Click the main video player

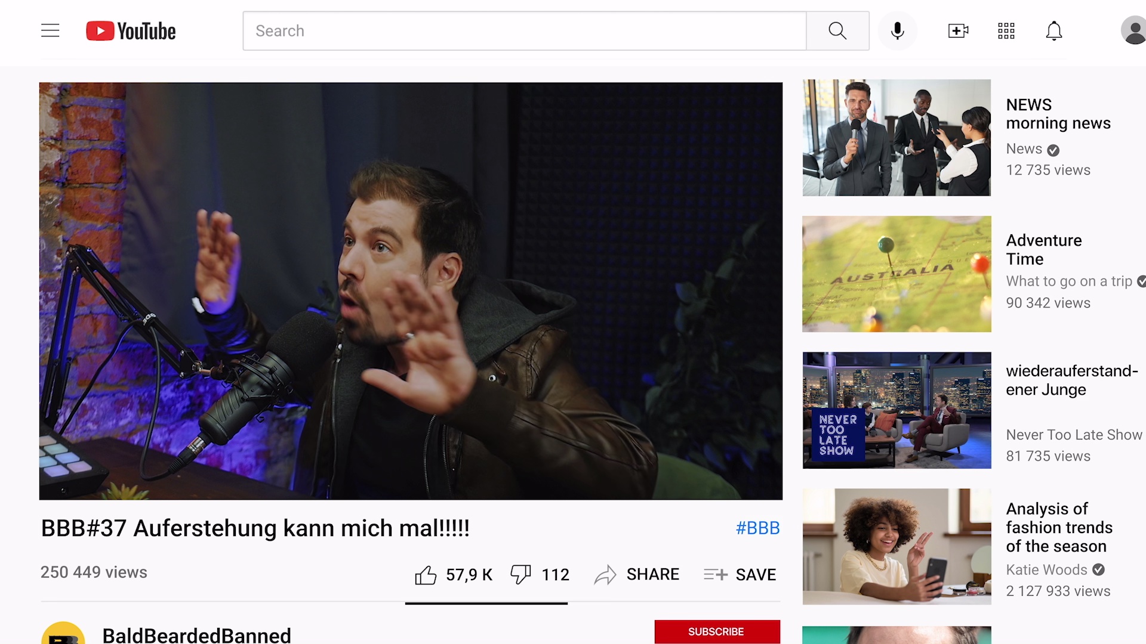pos(411,291)
